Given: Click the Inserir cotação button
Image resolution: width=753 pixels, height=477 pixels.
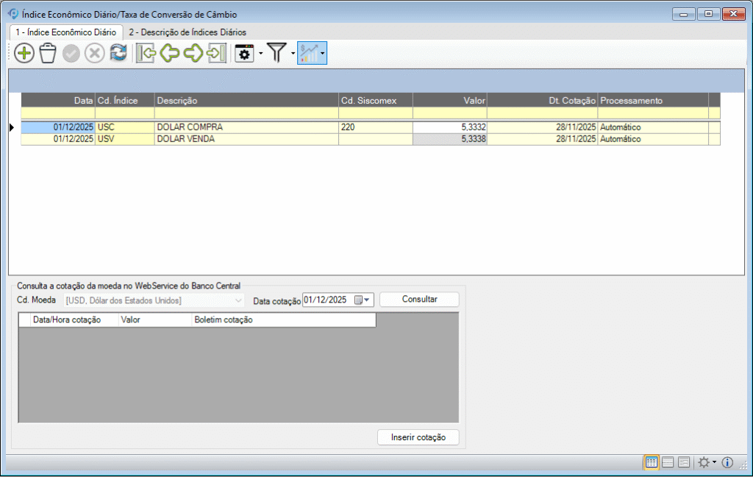Looking at the screenshot, I should click(x=418, y=437).
